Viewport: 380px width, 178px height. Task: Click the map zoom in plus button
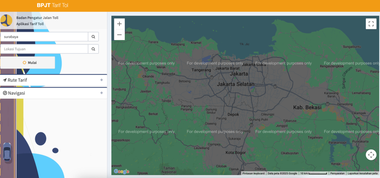tap(119, 24)
